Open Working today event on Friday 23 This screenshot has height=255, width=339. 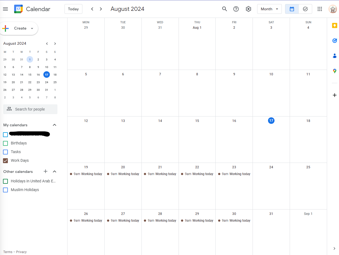(x=234, y=174)
